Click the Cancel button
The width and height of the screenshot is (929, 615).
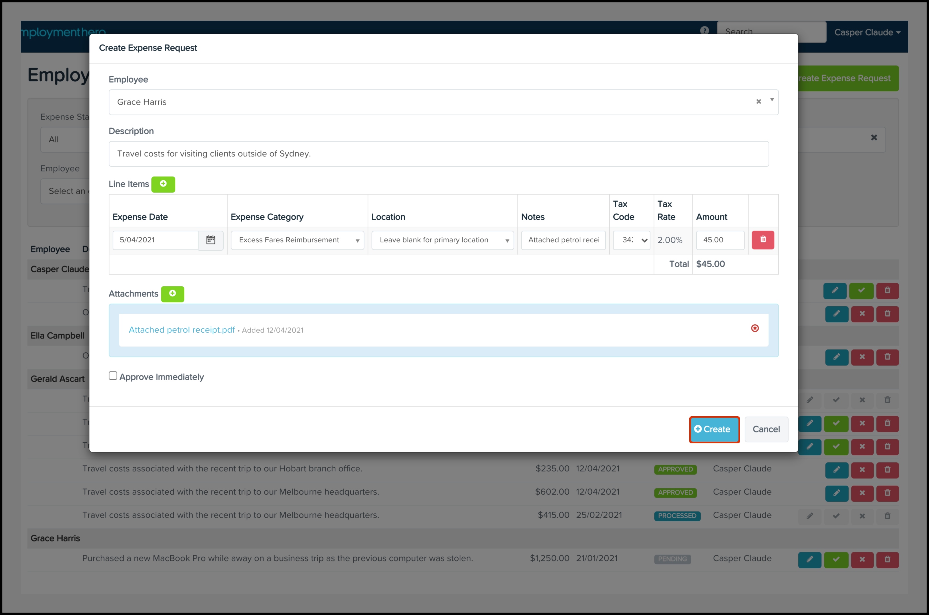click(766, 429)
